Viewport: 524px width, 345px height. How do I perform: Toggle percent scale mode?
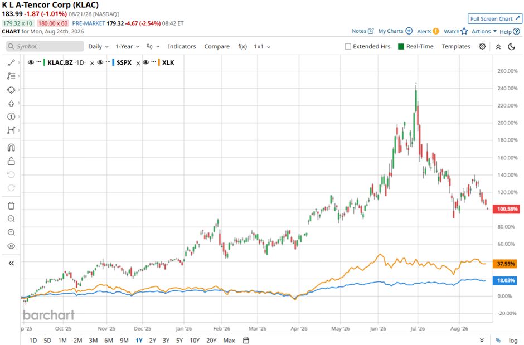click(x=498, y=341)
